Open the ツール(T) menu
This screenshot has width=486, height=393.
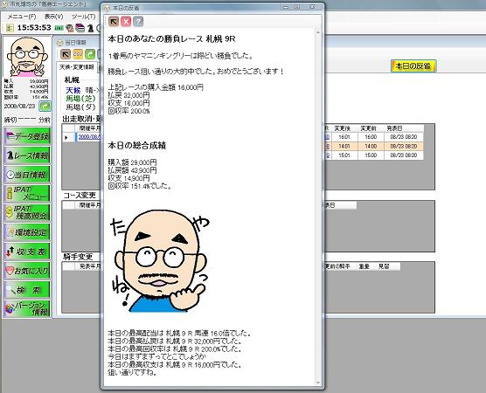coord(83,17)
